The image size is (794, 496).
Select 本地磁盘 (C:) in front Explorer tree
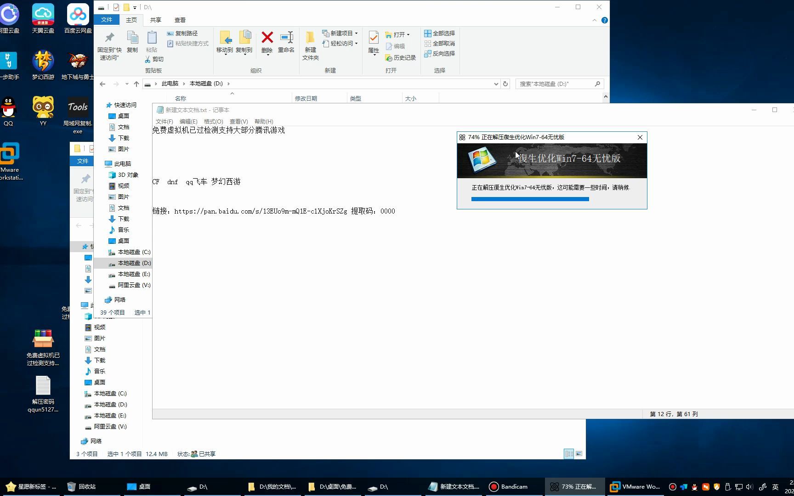(x=129, y=252)
